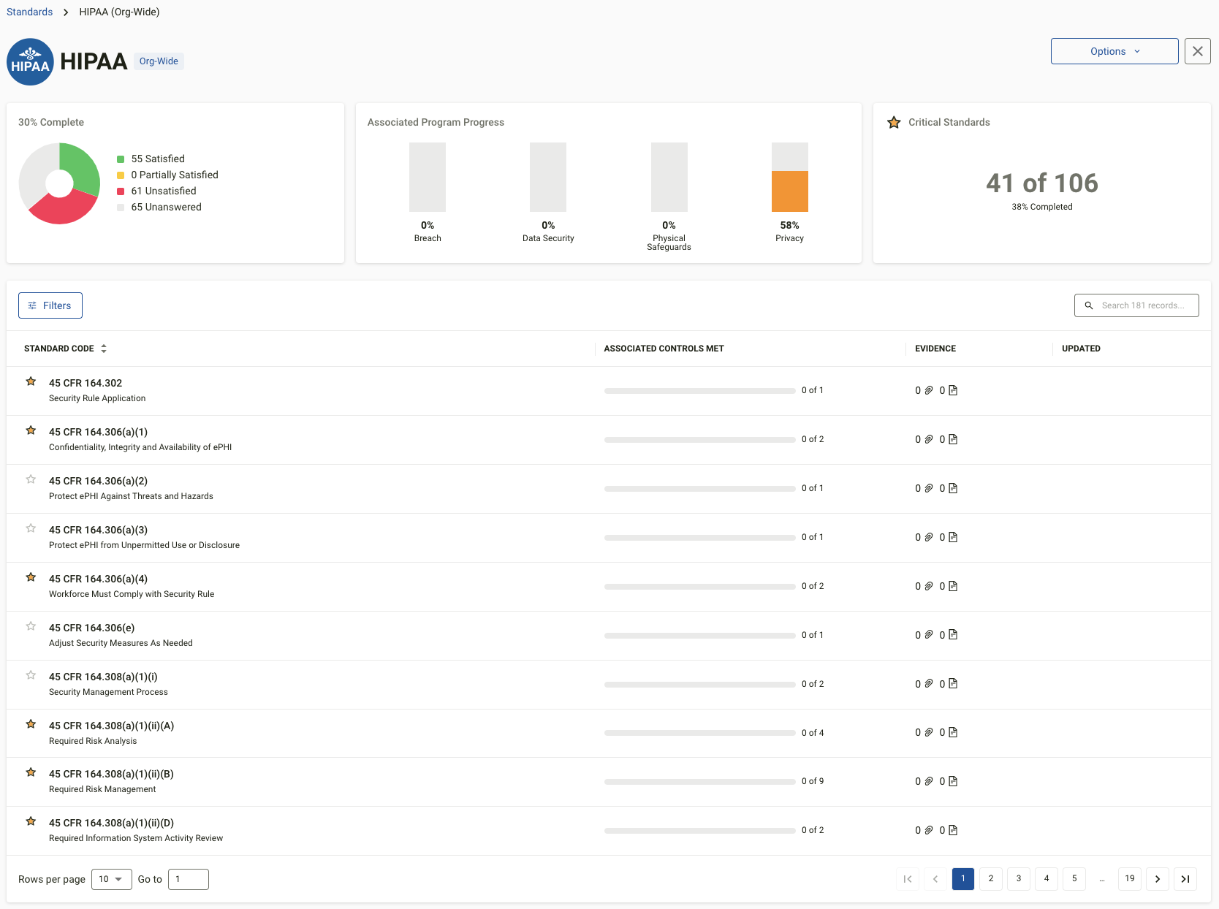This screenshot has height=909, width=1219.
Task: Open 45 CFR 164.302 Security Rule Application
Action: (86, 383)
